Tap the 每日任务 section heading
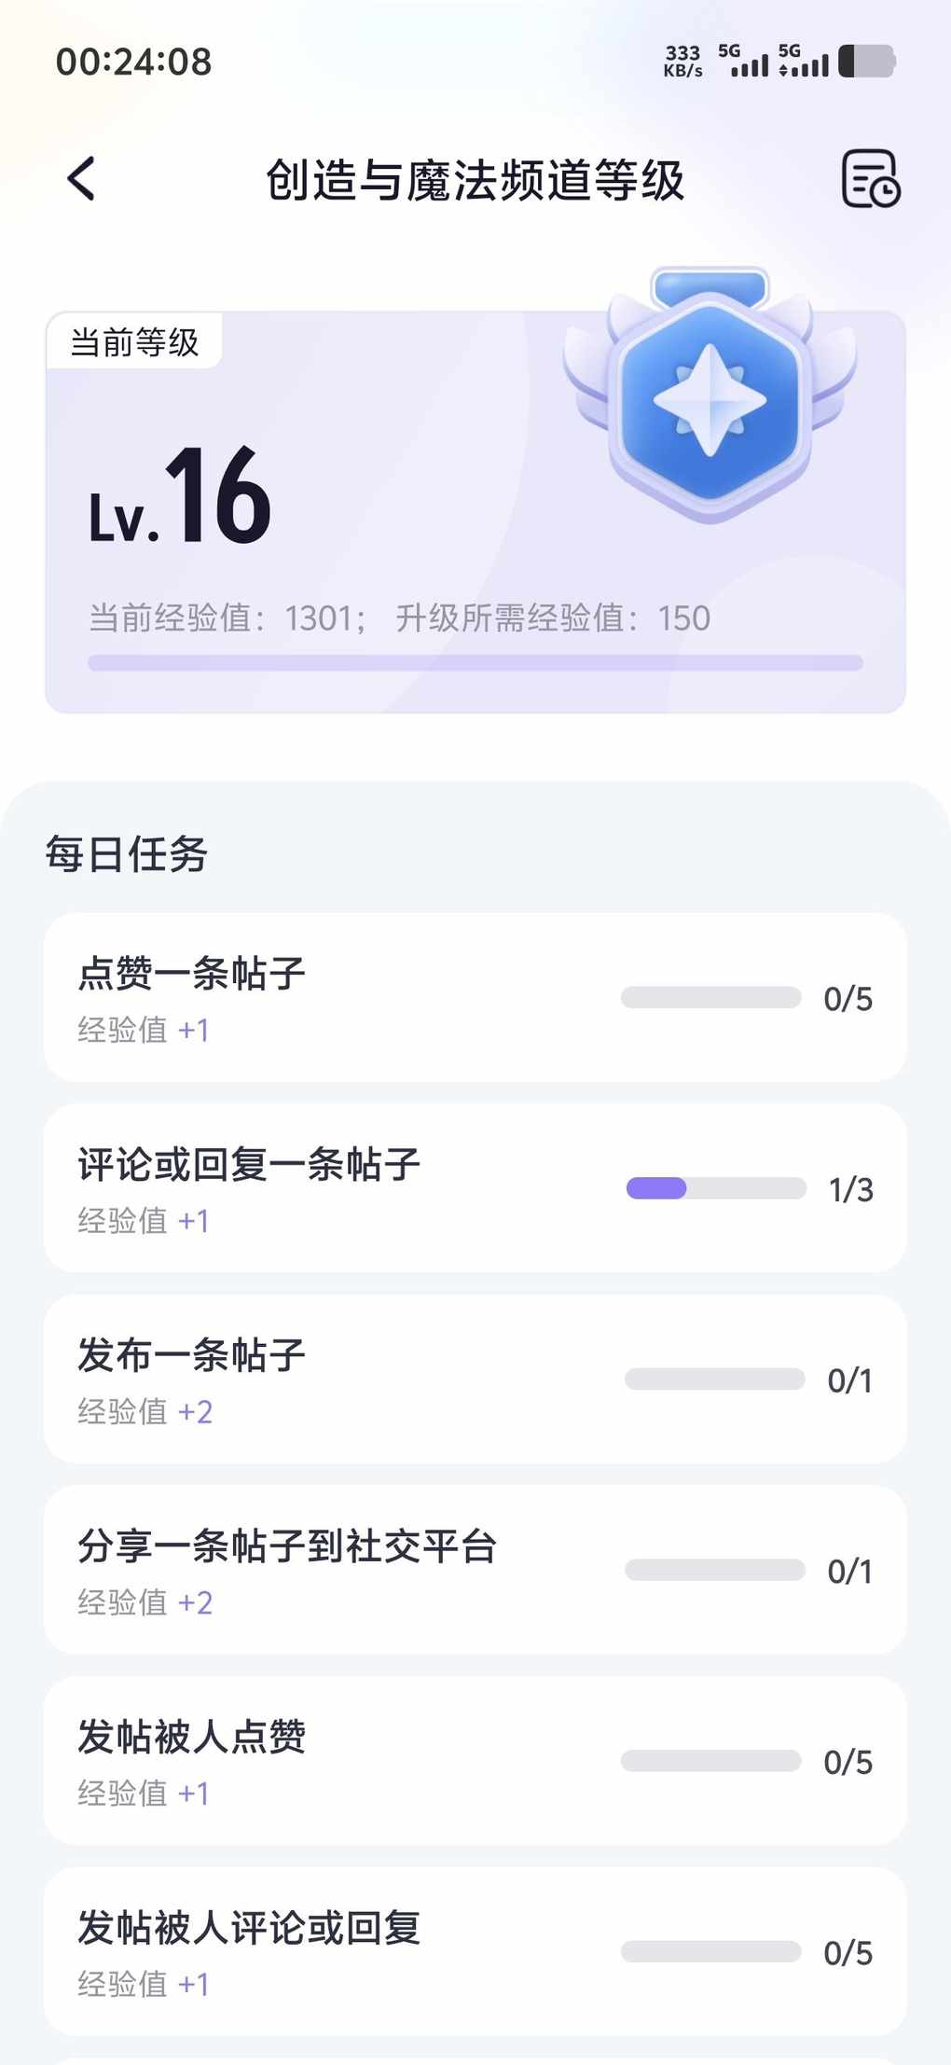 click(x=127, y=853)
